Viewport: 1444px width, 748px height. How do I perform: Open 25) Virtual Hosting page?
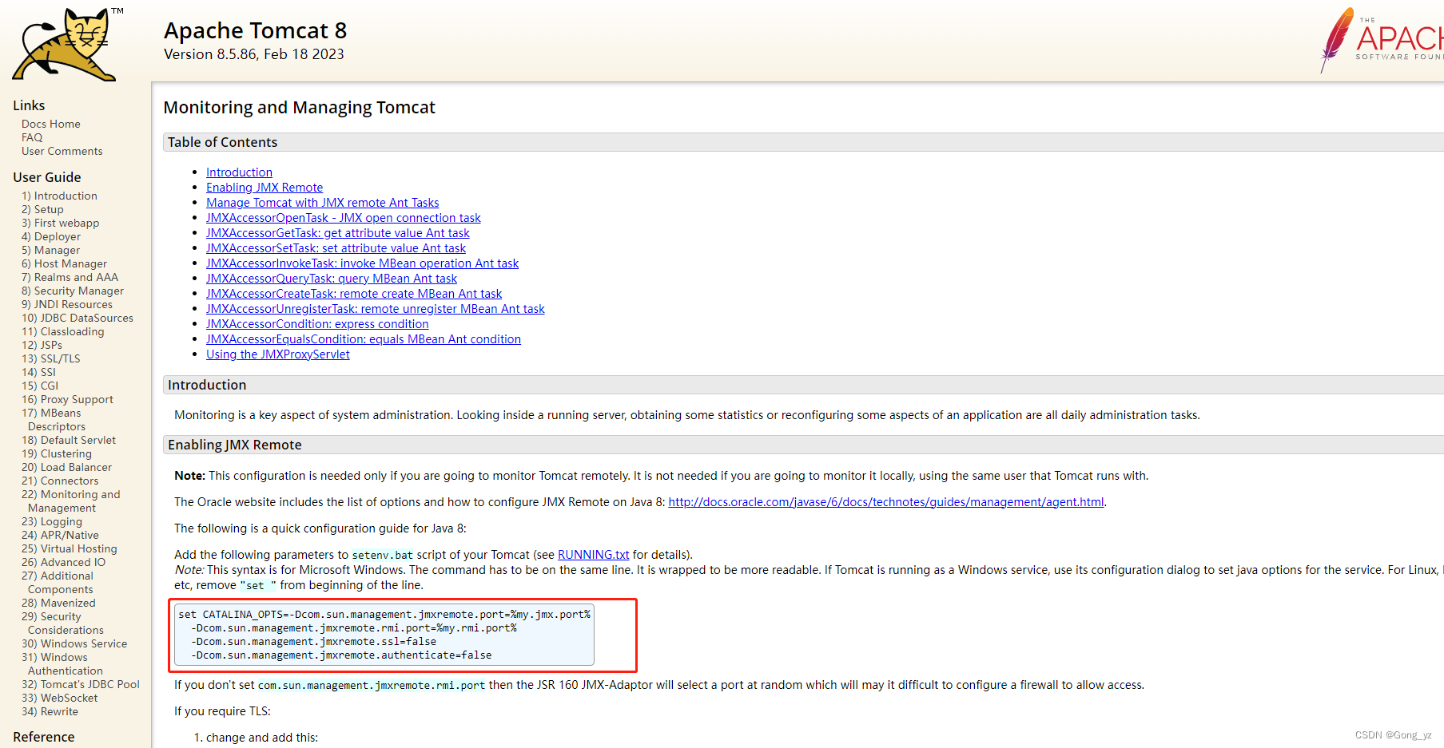[x=70, y=548]
